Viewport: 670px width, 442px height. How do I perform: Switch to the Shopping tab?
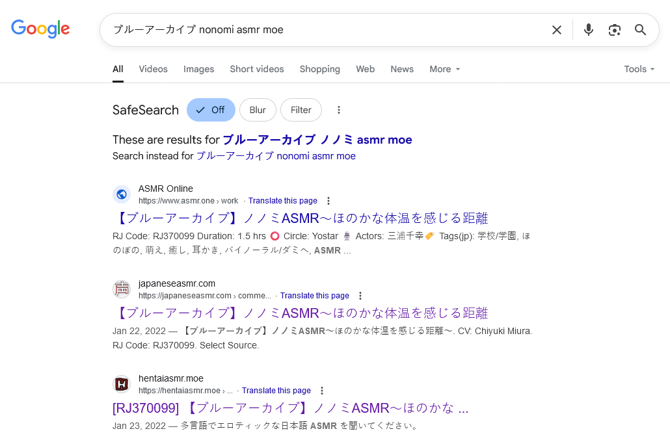(319, 69)
